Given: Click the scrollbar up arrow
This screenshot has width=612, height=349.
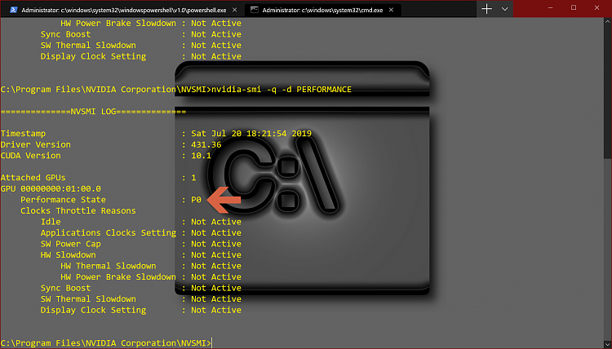Looking at the screenshot, I should [608, 21].
